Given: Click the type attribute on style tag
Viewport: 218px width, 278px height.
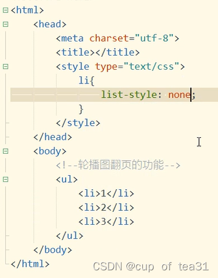Looking at the screenshot, I should pos(106,67).
